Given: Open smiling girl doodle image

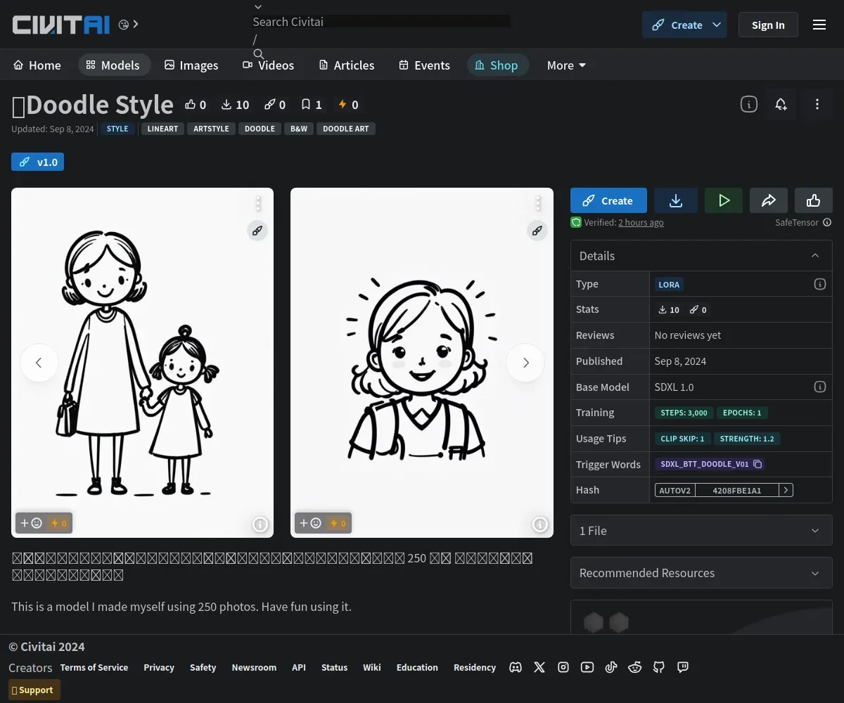Looking at the screenshot, I should click(x=422, y=363).
